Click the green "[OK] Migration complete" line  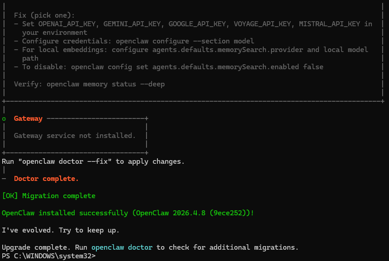point(49,196)
